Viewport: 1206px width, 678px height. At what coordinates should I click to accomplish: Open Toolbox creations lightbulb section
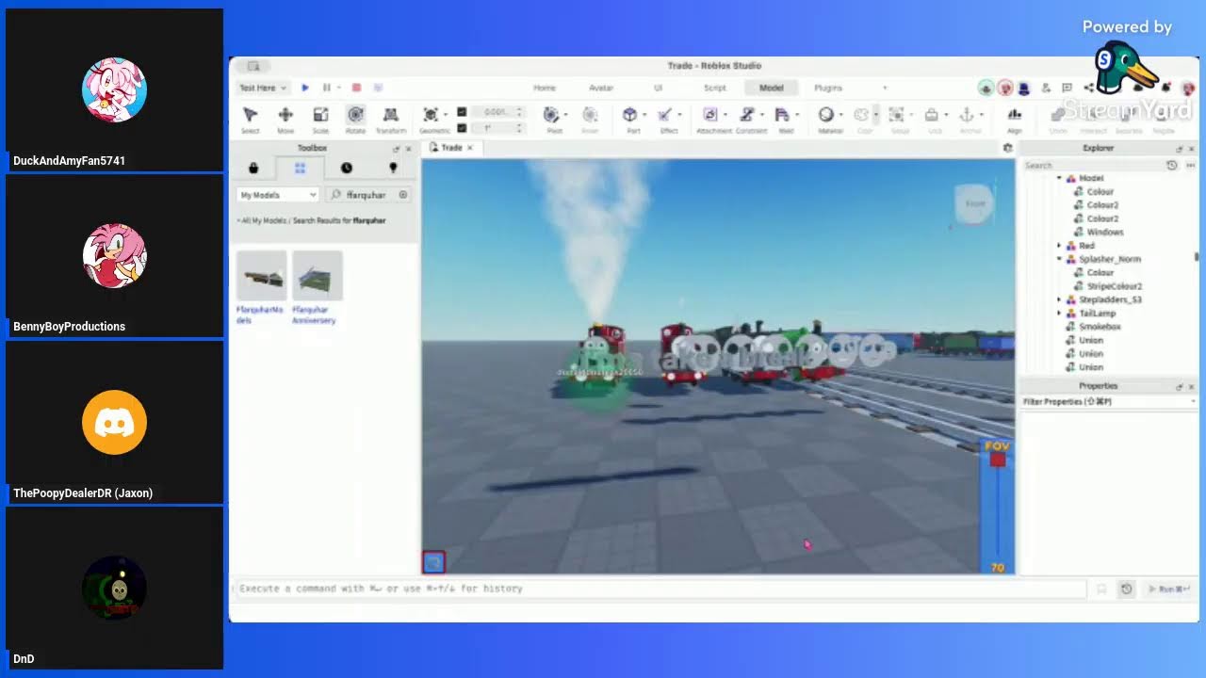point(393,168)
